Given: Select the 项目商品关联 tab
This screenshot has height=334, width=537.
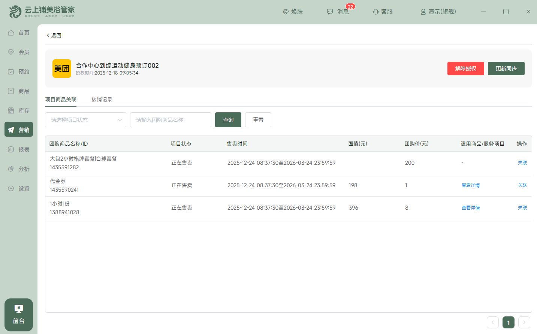Looking at the screenshot, I should point(61,100).
